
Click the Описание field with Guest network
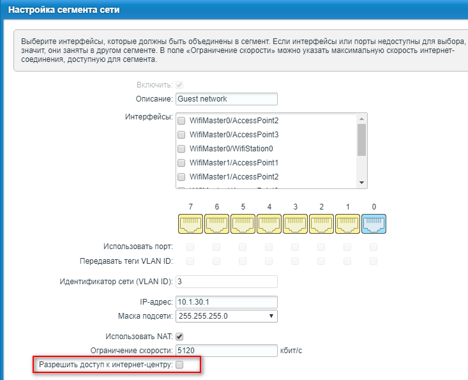(226, 99)
